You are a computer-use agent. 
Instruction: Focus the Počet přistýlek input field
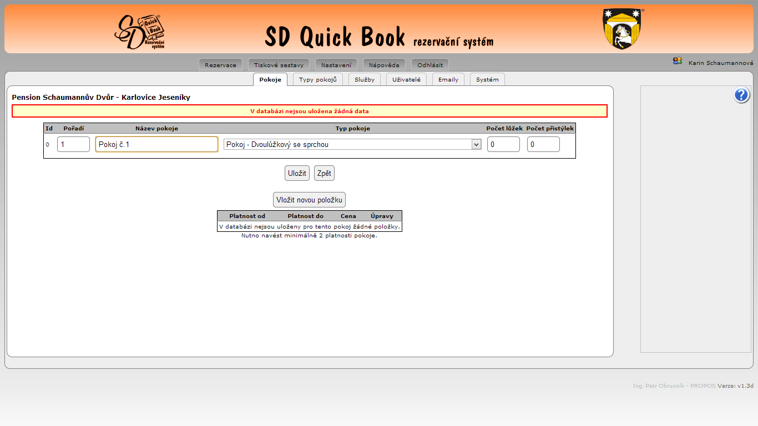543,144
